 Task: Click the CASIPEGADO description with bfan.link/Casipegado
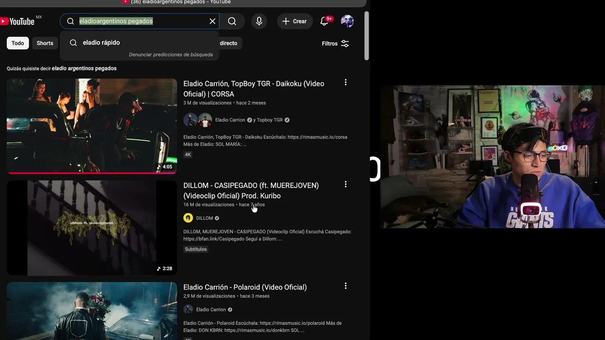(268, 235)
